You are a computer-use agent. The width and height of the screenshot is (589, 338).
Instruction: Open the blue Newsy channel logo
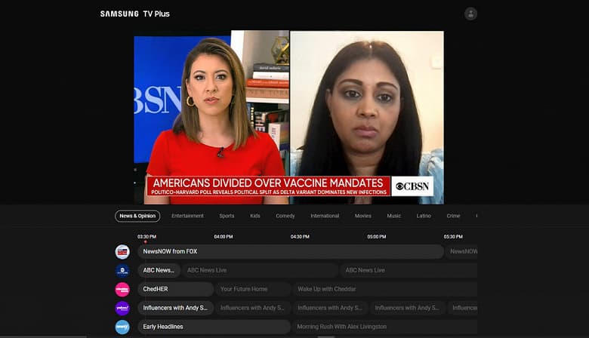point(122,327)
